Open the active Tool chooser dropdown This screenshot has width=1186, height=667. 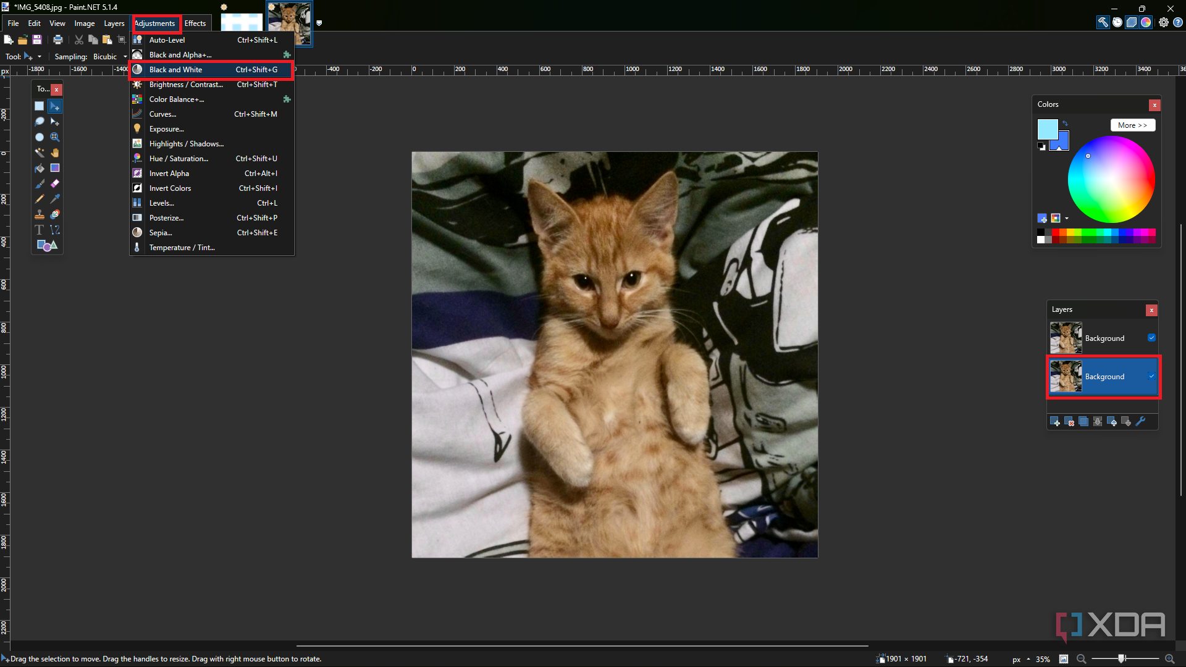32,56
